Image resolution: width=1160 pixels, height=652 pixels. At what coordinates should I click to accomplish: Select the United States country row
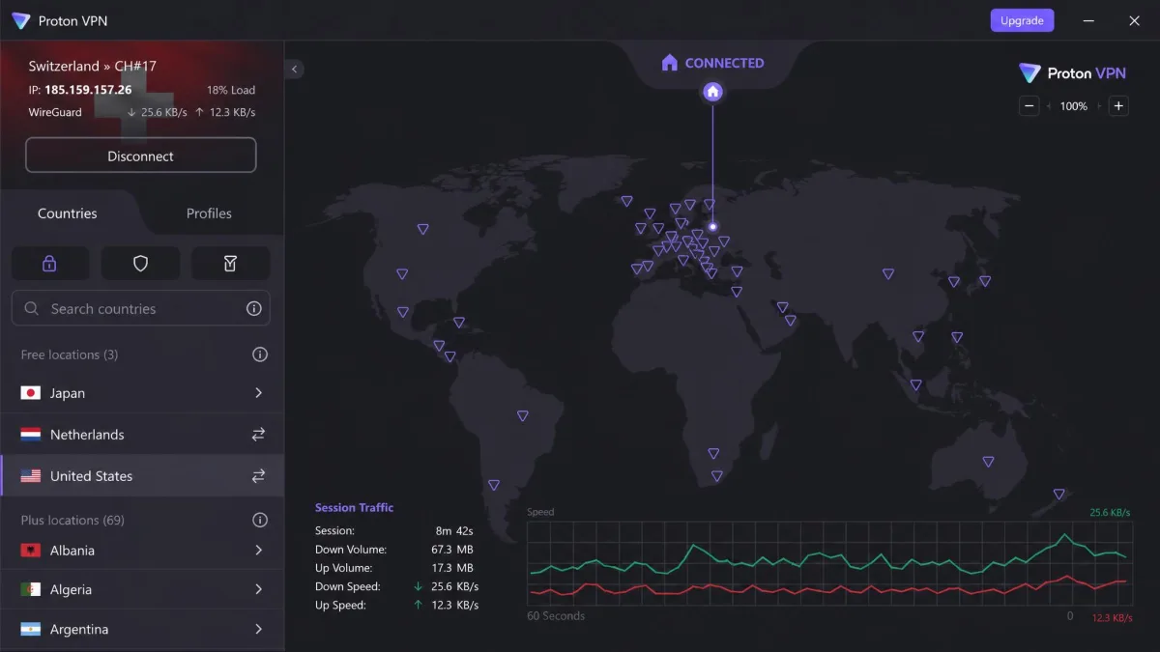coord(142,476)
